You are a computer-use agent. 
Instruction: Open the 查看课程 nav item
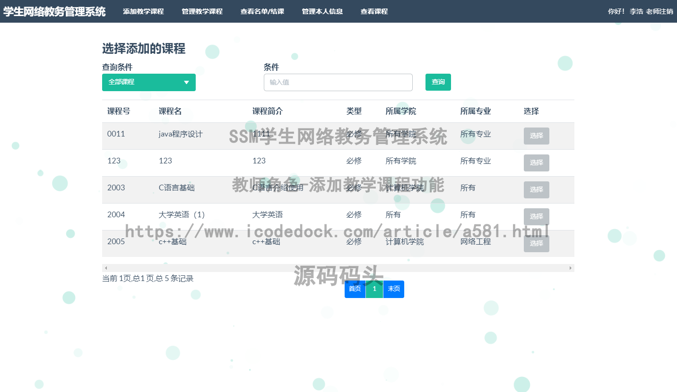tap(374, 11)
